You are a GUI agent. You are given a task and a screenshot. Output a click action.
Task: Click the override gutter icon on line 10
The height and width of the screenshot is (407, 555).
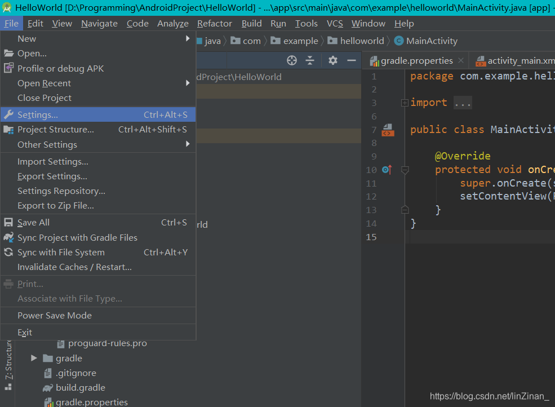point(387,170)
